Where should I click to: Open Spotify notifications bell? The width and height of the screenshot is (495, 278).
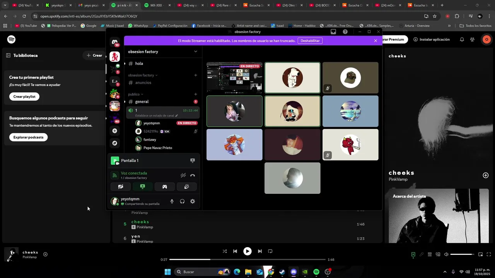pos(462,39)
